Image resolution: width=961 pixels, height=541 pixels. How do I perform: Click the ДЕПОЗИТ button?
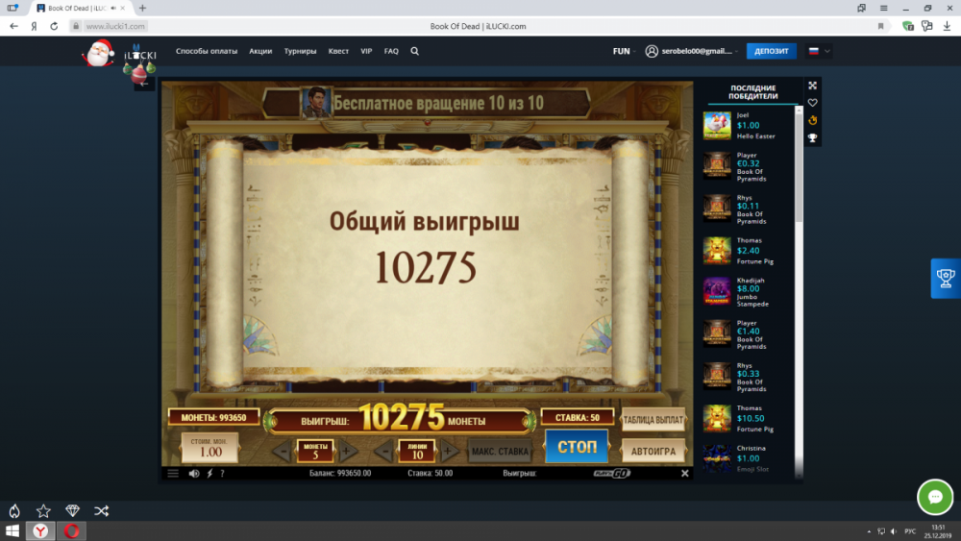click(x=771, y=51)
